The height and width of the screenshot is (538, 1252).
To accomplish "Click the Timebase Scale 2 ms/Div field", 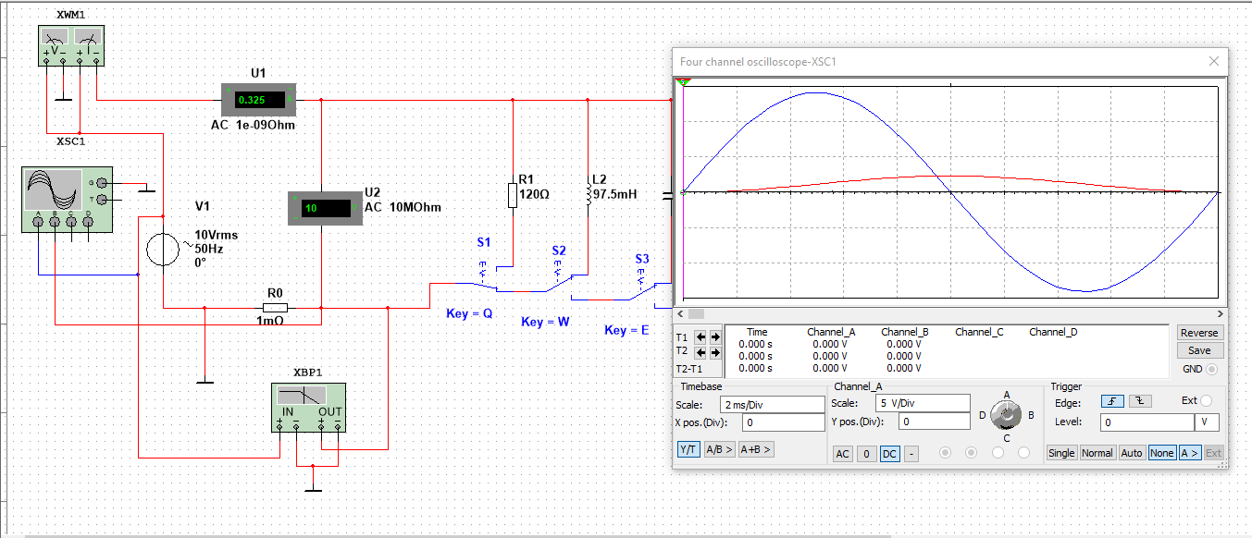I will [x=774, y=404].
